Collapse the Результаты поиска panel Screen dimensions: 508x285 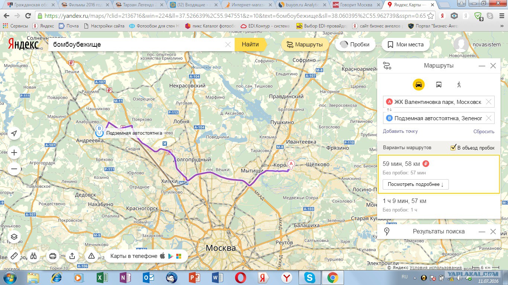[x=482, y=232]
